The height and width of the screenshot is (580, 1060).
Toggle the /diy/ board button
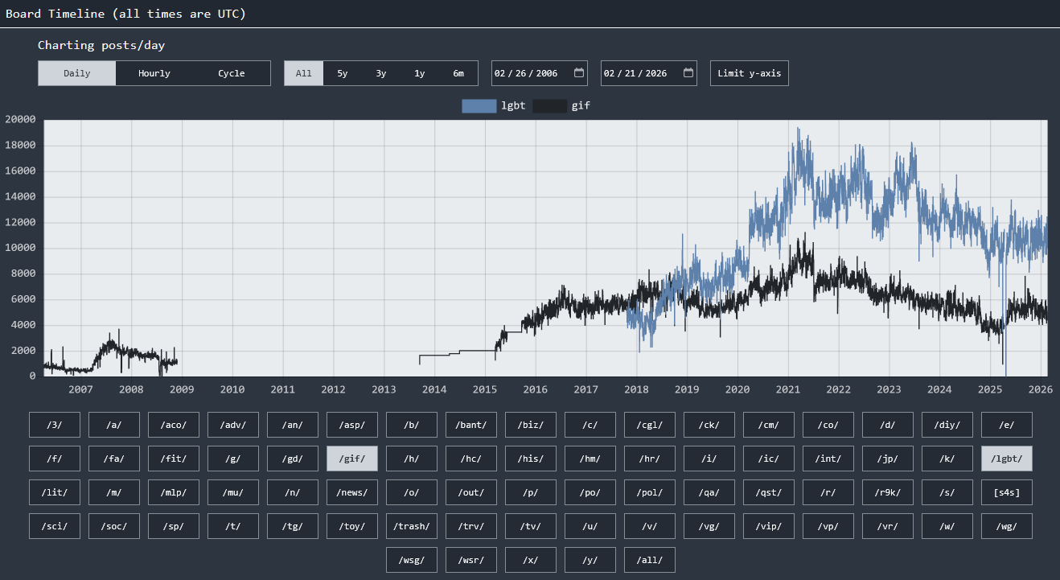[x=947, y=425]
